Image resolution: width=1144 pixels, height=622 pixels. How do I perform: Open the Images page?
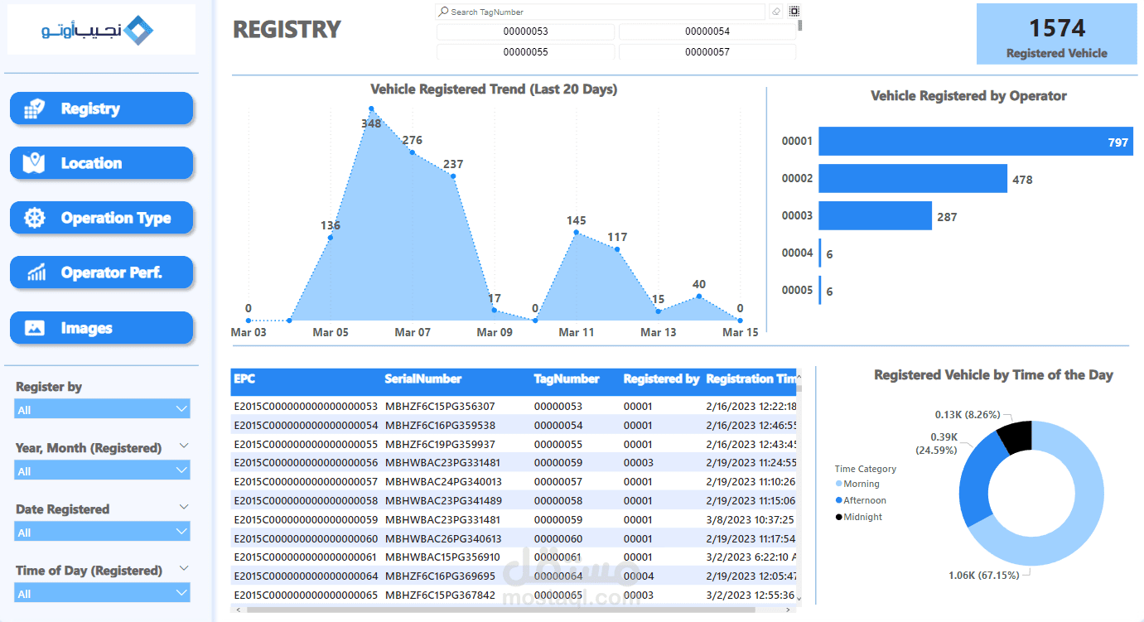tap(101, 328)
